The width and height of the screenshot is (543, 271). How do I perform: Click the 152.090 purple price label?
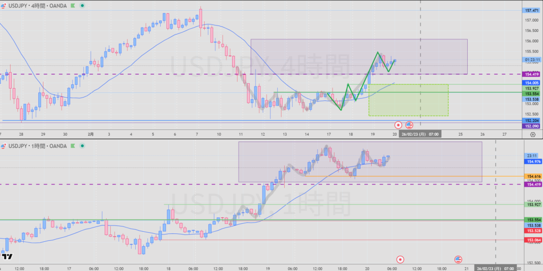[x=531, y=126]
